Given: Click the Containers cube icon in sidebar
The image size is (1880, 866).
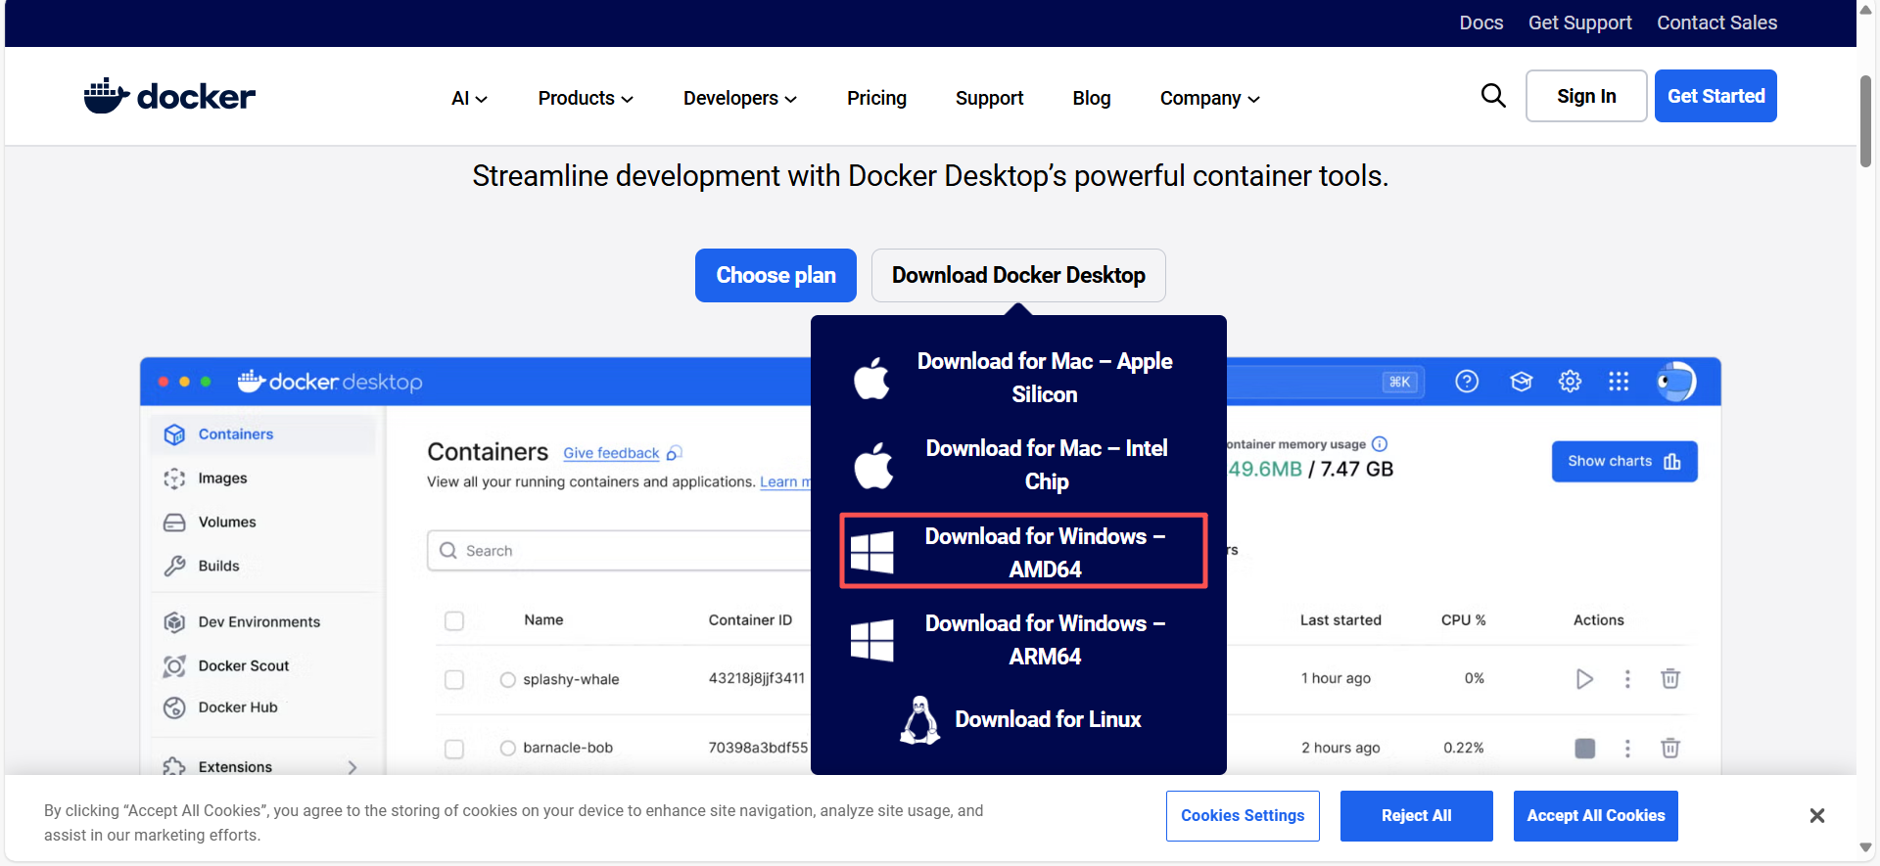Looking at the screenshot, I should (x=174, y=434).
